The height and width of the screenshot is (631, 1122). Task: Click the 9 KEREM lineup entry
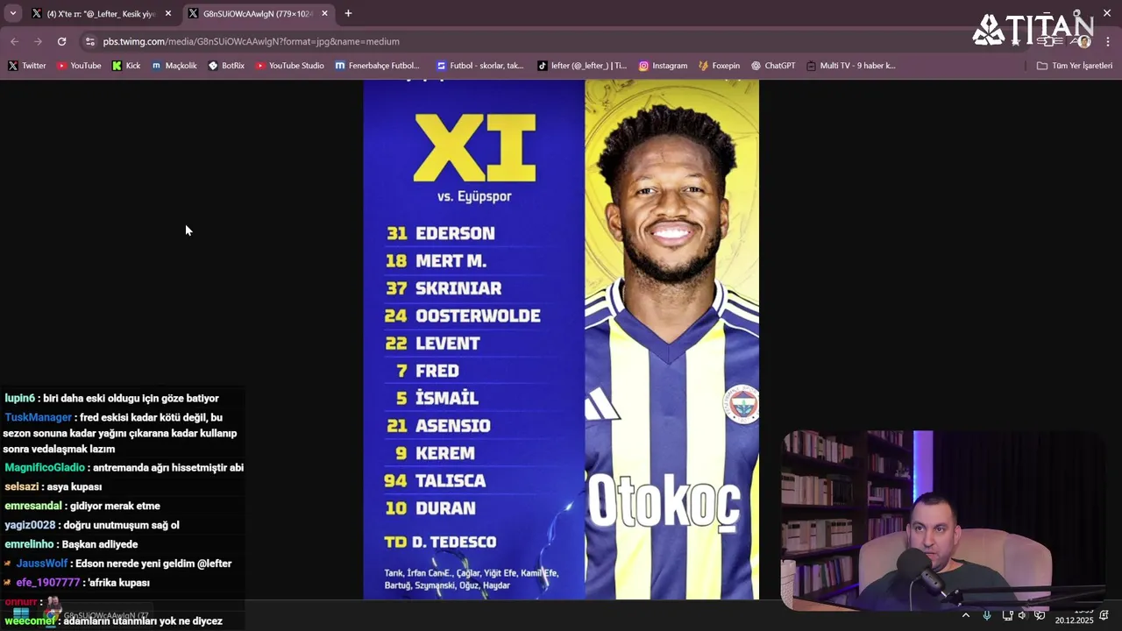[x=435, y=453]
